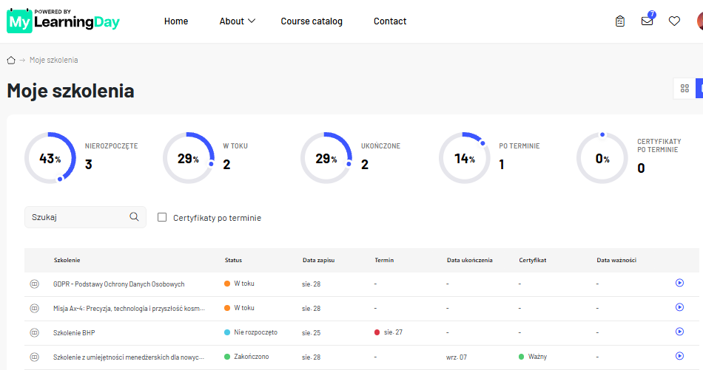Play the GDPR course
Image resolution: width=703 pixels, height=370 pixels.
(x=679, y=283)
